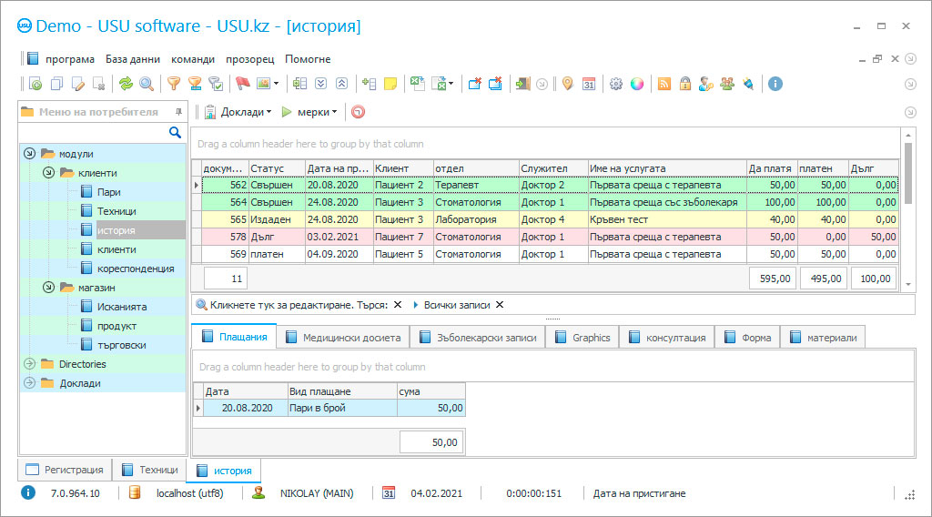Click the padlock icon in toolbar
Viewport: 932px width, 517px height.
tap(684, 84)
